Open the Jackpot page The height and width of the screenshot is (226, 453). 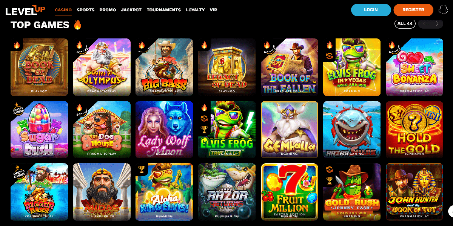click(131, 10)
